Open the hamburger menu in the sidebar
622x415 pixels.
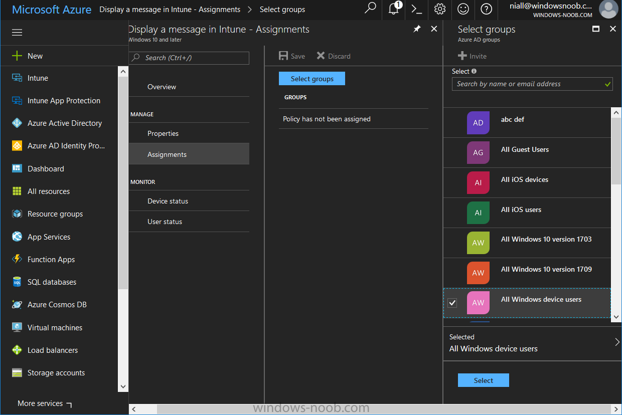tap(17, 33)
